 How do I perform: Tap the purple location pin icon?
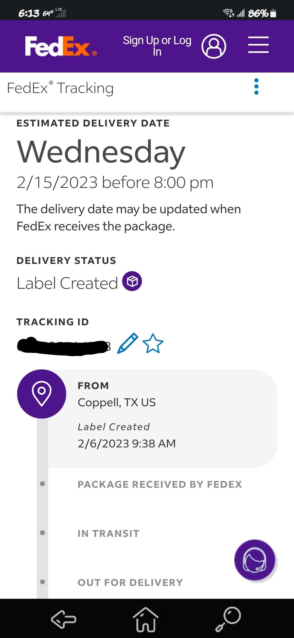(x=42, y=394)
